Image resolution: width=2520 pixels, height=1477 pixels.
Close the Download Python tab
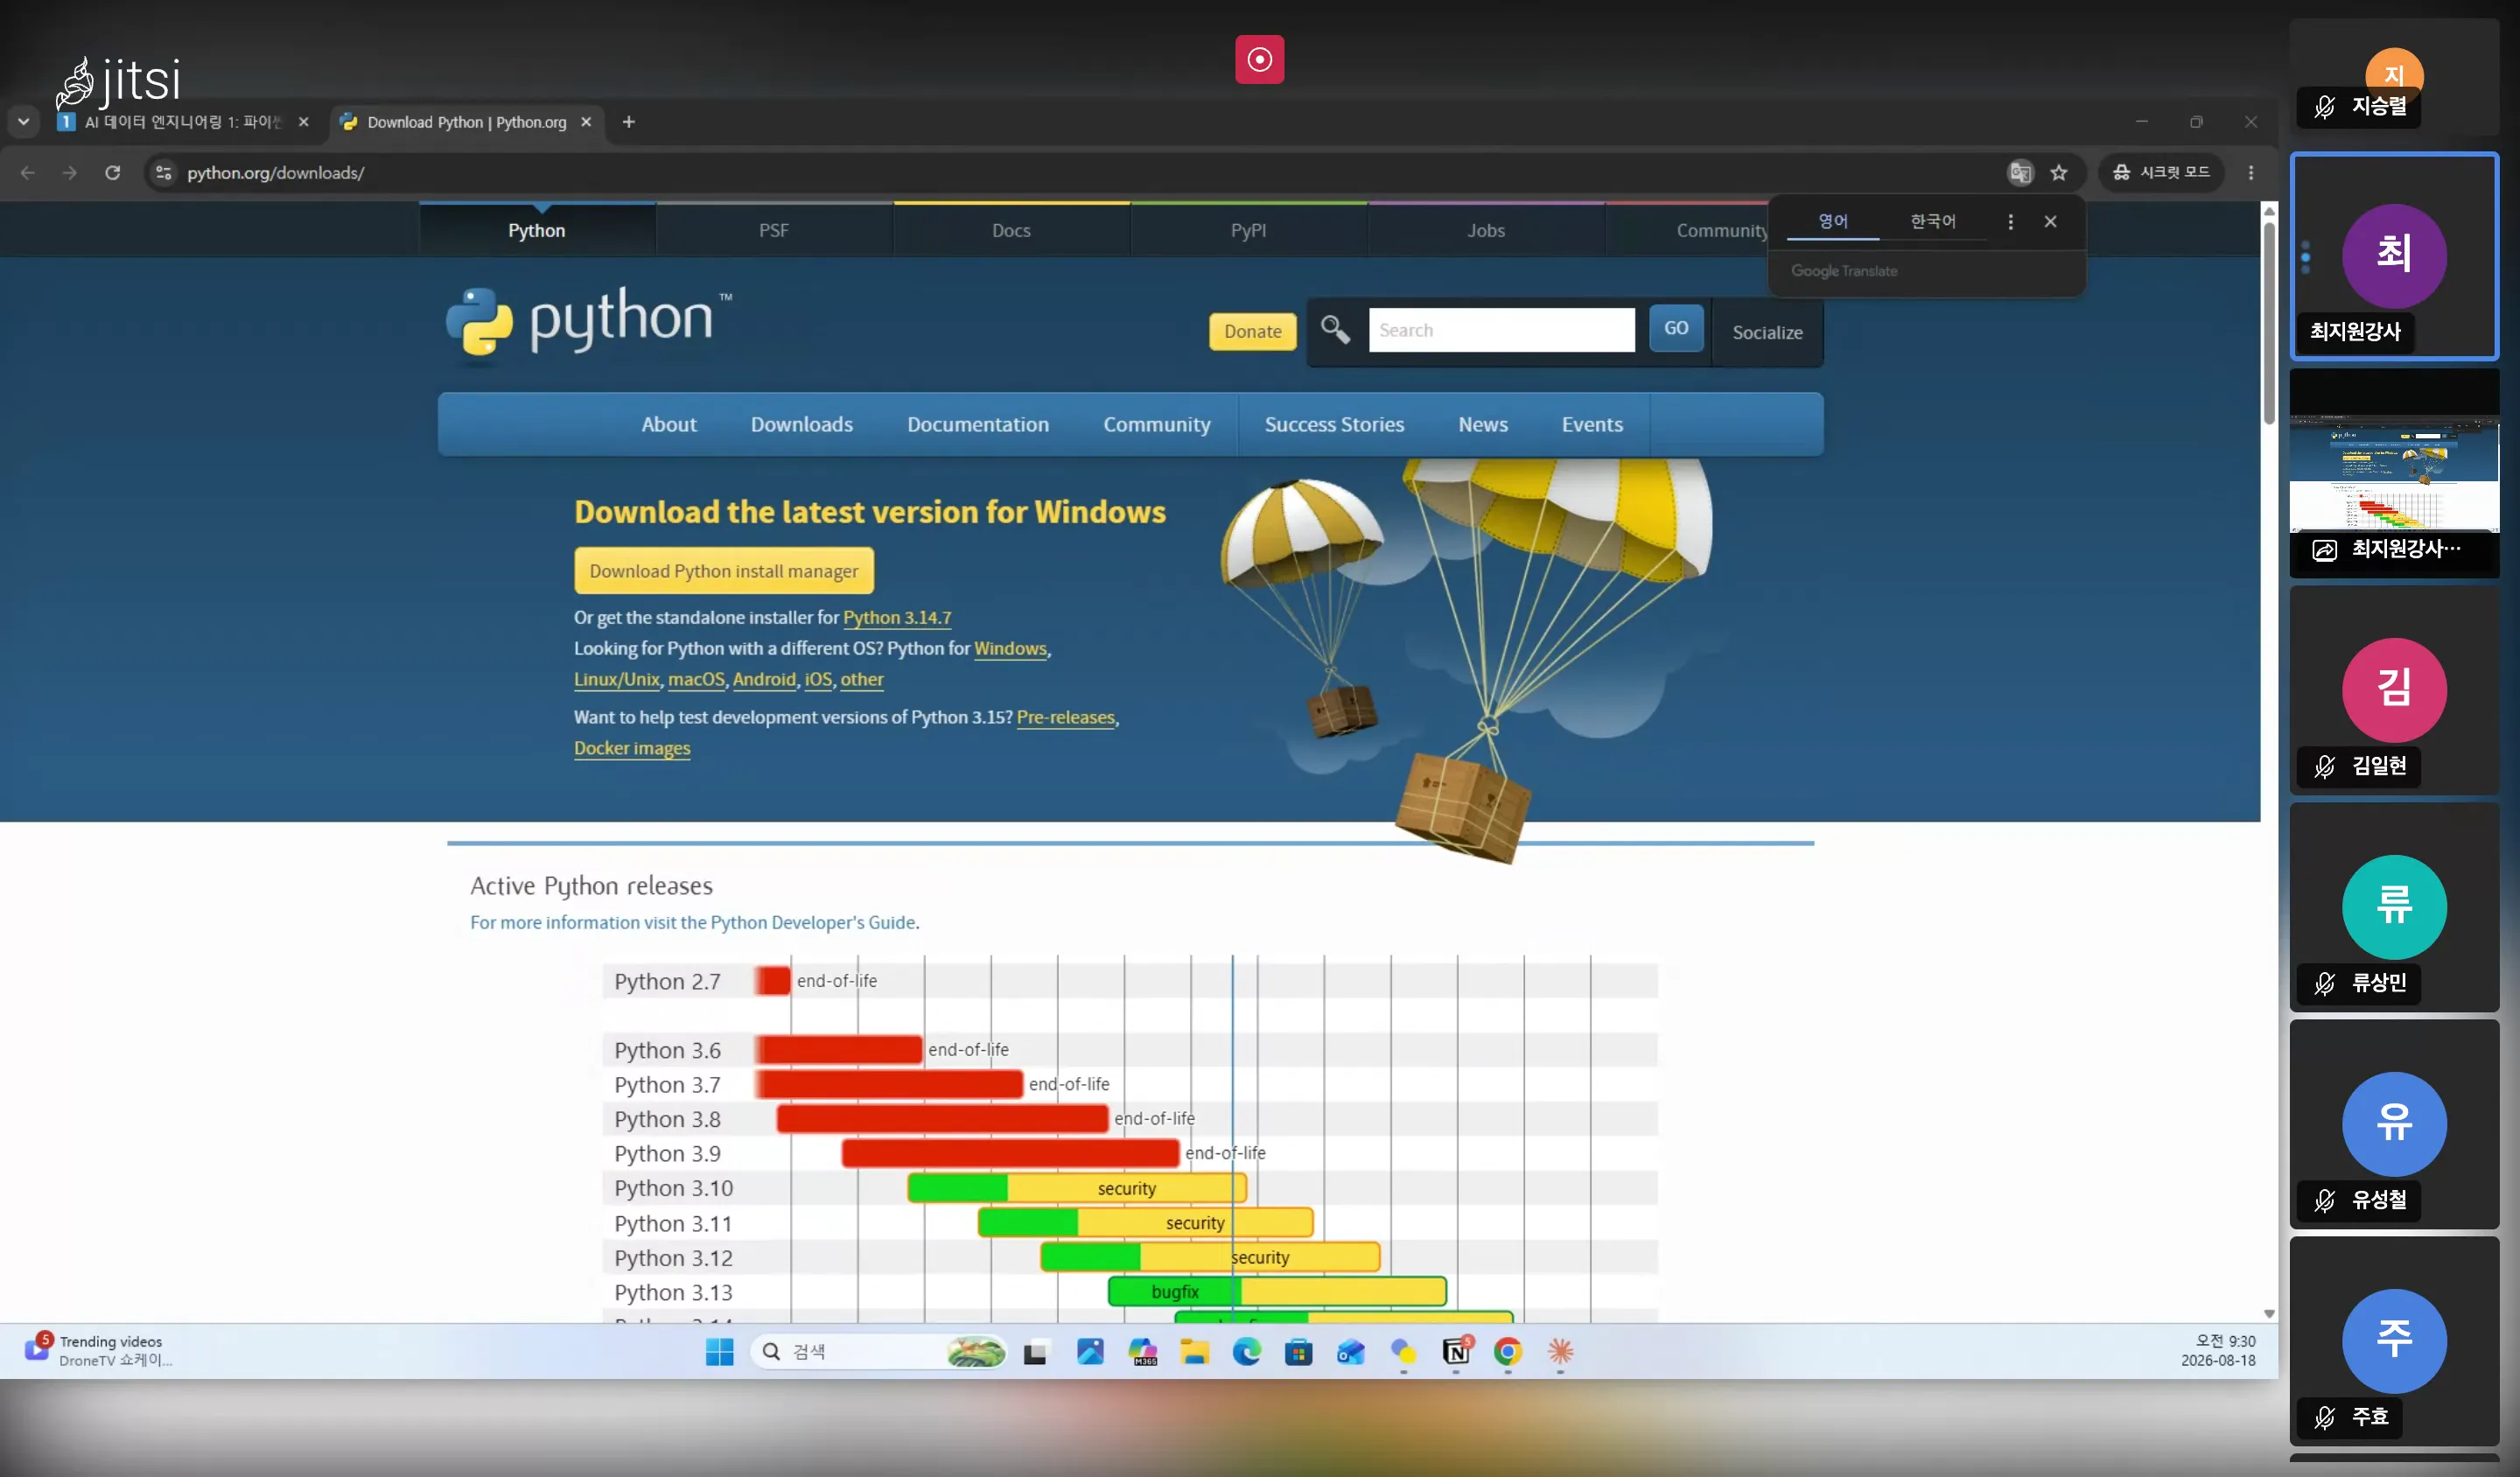pos(587,122)
